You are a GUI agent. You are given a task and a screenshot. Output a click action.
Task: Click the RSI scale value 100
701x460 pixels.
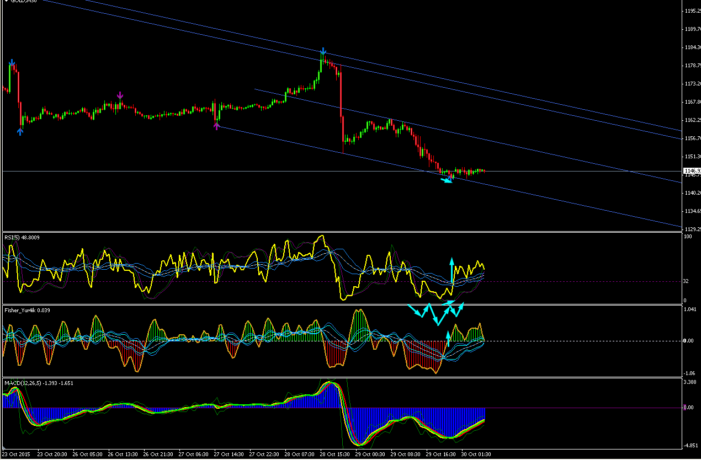click(x=688, y=237)
